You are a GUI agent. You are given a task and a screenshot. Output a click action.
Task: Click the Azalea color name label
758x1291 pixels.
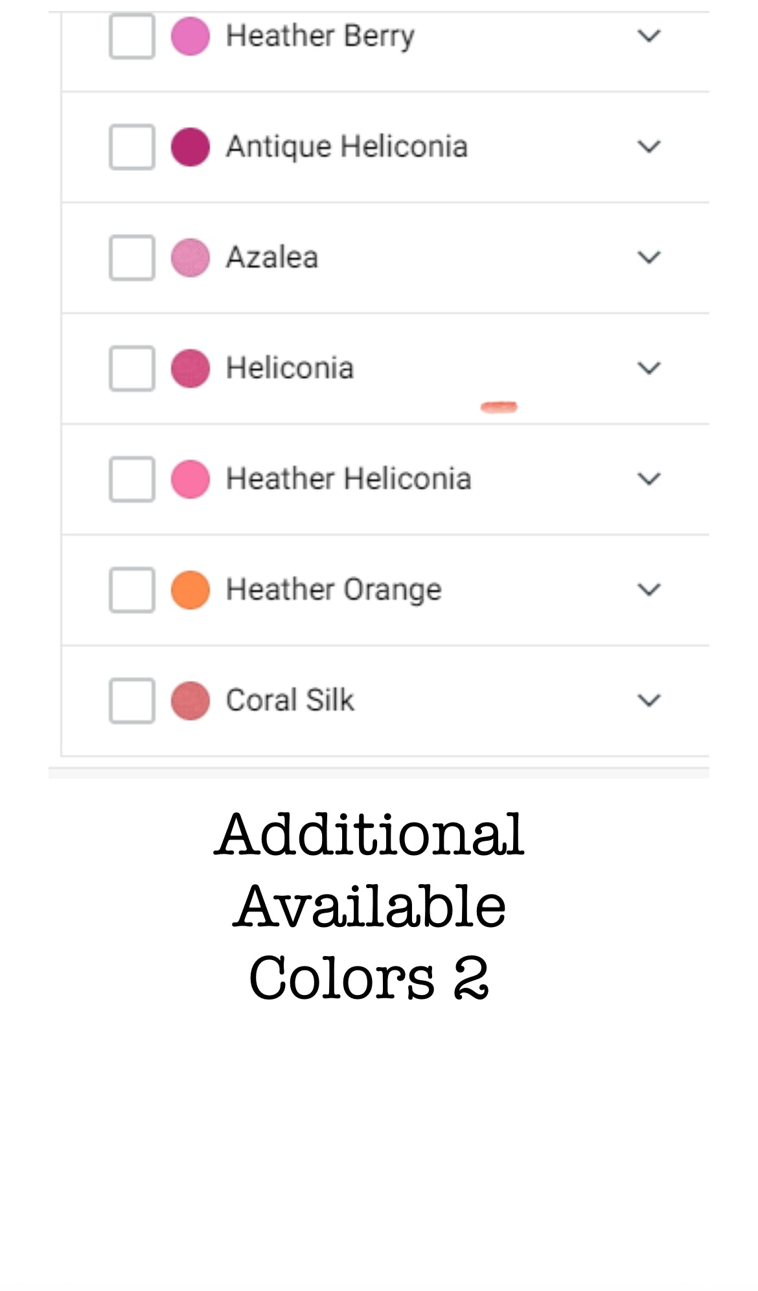(x=272, y=257)
